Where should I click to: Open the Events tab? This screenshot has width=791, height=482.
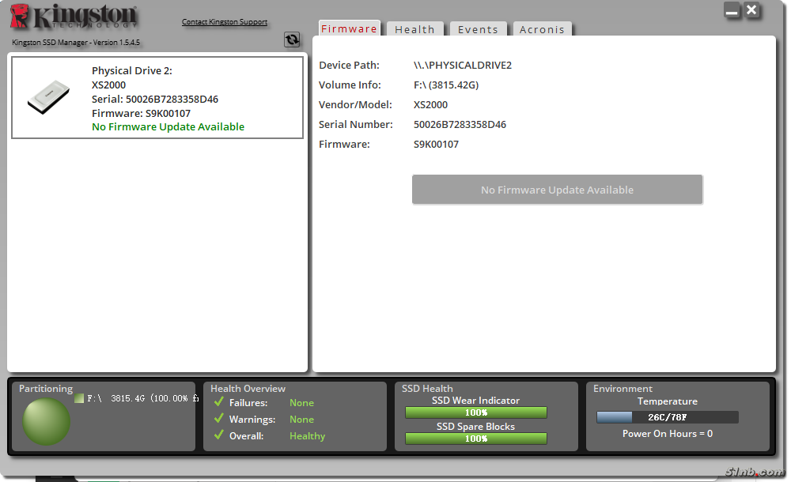pyautogui.click(x=478, y=29)
